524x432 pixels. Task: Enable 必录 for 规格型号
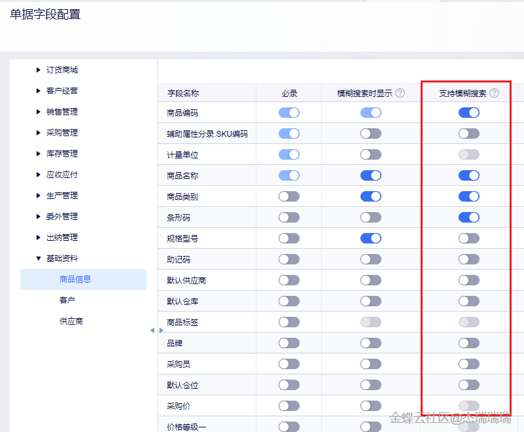click(289, 238)
